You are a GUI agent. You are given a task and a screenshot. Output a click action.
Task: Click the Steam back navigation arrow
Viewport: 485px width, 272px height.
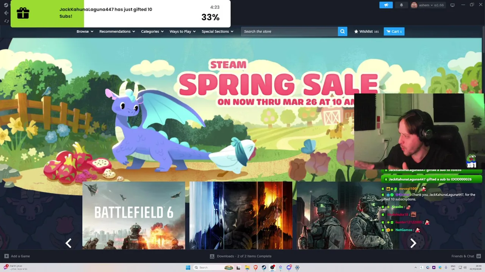pyautogui.click(x=6, y=13)
